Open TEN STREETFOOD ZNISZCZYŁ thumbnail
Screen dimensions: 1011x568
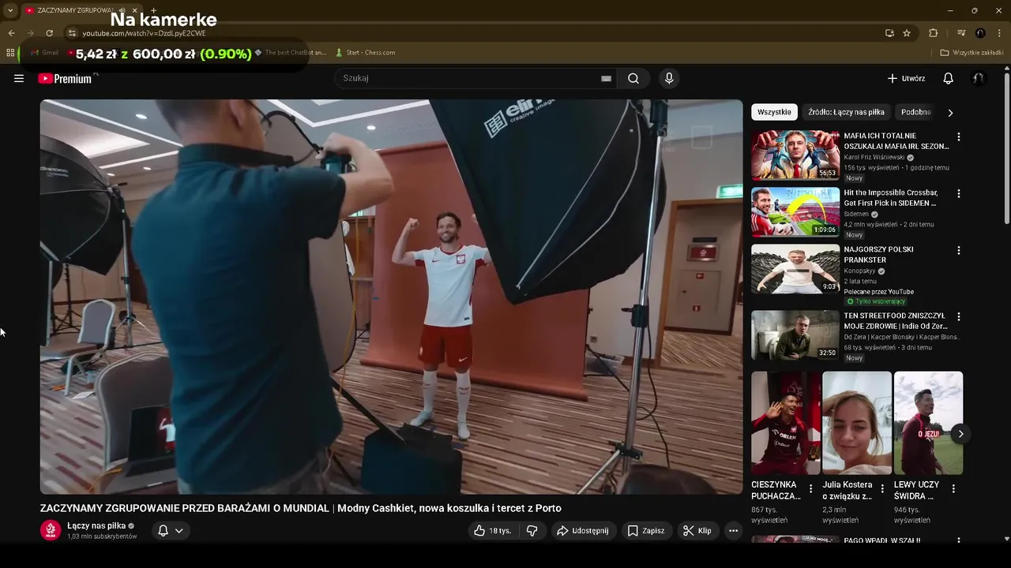(x=795, y=335)
